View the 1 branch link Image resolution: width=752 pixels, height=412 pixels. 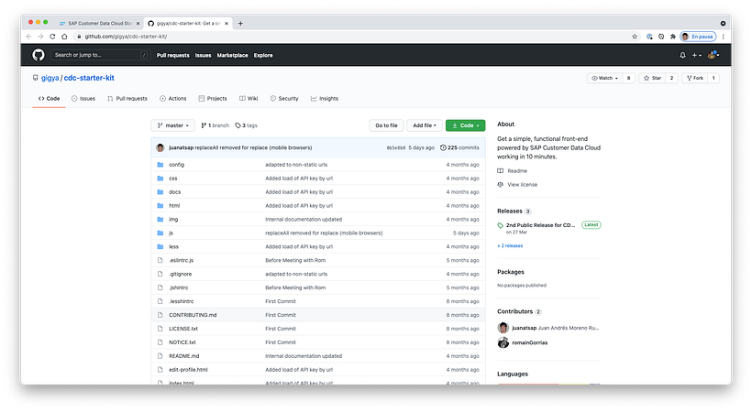pos(215,125)
